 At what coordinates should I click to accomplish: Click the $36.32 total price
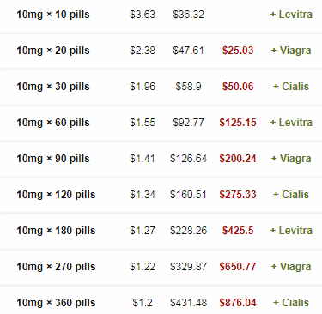point(188,15)
